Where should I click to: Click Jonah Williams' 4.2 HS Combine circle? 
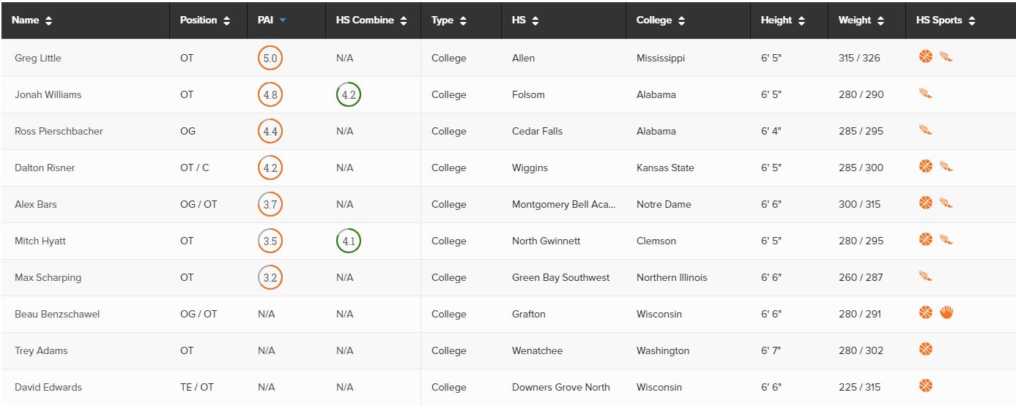(x=349, y=94)
